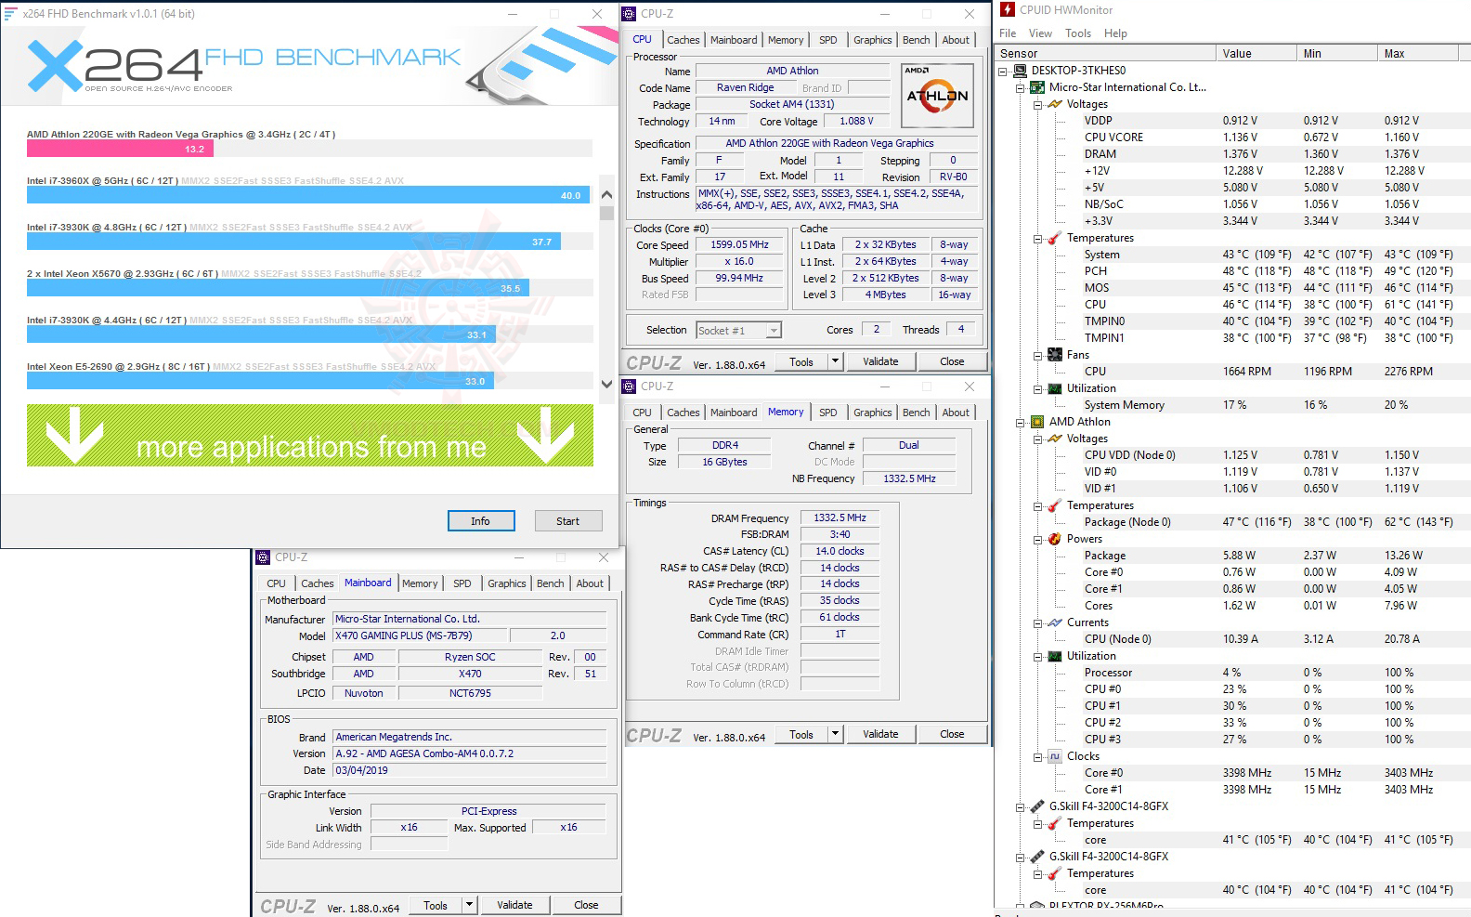Click the Start button in x264 FHD Benchmark
The image size is (1471, 917).
568,521
